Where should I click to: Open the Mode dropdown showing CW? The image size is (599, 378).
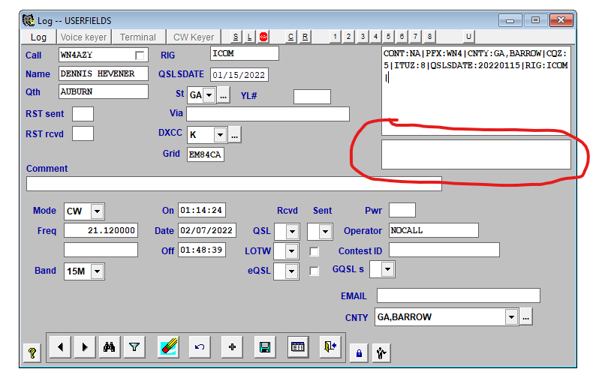click(97, 211)
